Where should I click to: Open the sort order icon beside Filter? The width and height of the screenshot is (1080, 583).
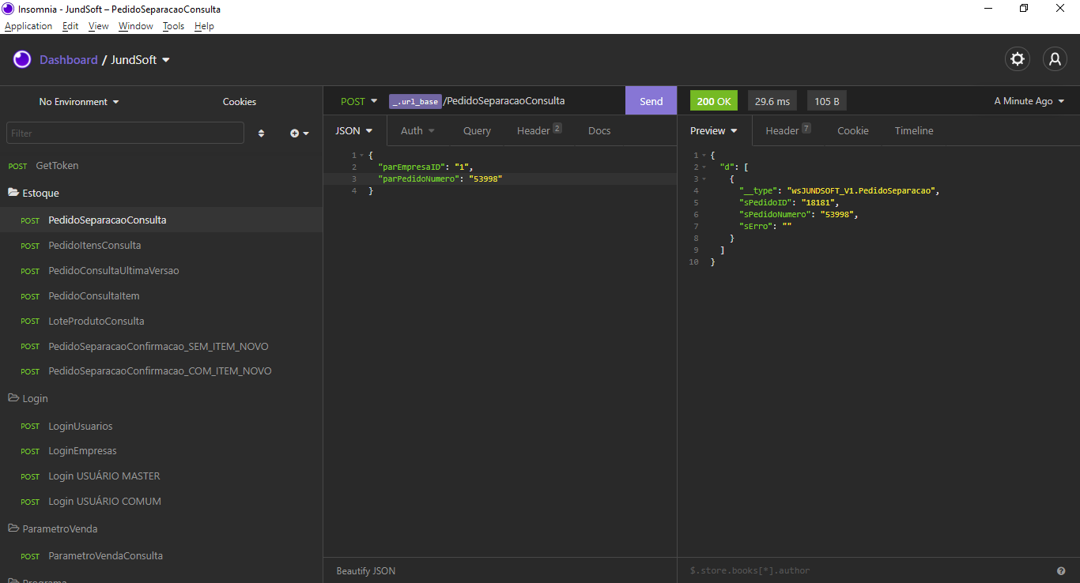(262, 134)
